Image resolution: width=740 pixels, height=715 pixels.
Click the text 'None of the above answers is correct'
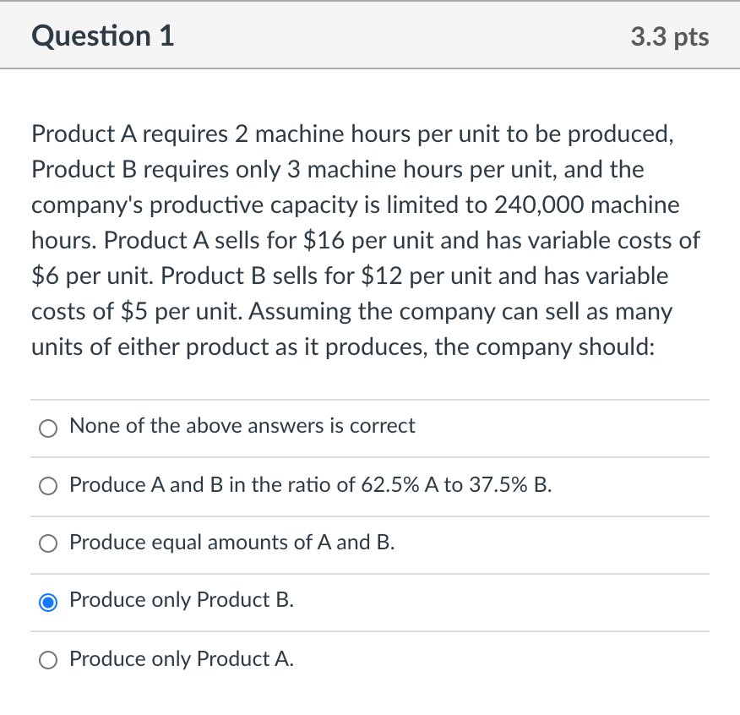[x=242, y=427]
